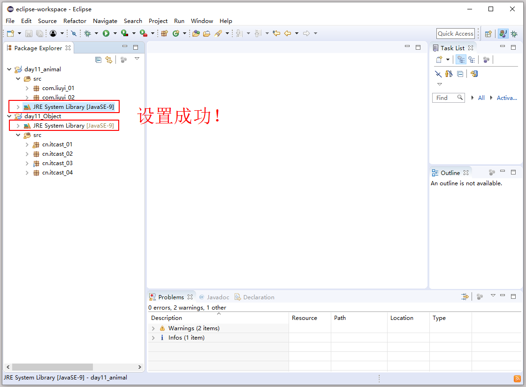
Task: Expand cn.itcast_04 package node
Action: [27, 173]
